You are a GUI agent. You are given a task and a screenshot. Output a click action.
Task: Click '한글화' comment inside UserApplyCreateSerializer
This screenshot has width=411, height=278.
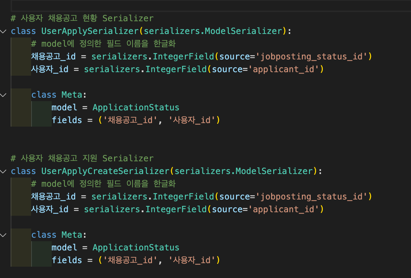[x=164, y=184]
